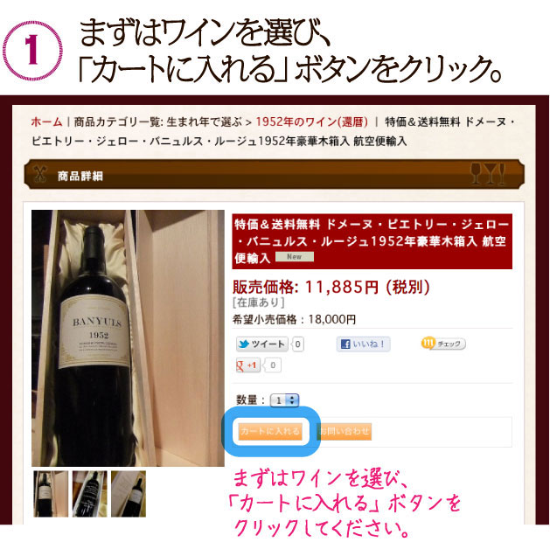
Task: Open the 数量 quantity dropdown
Action: coord(284,400)
